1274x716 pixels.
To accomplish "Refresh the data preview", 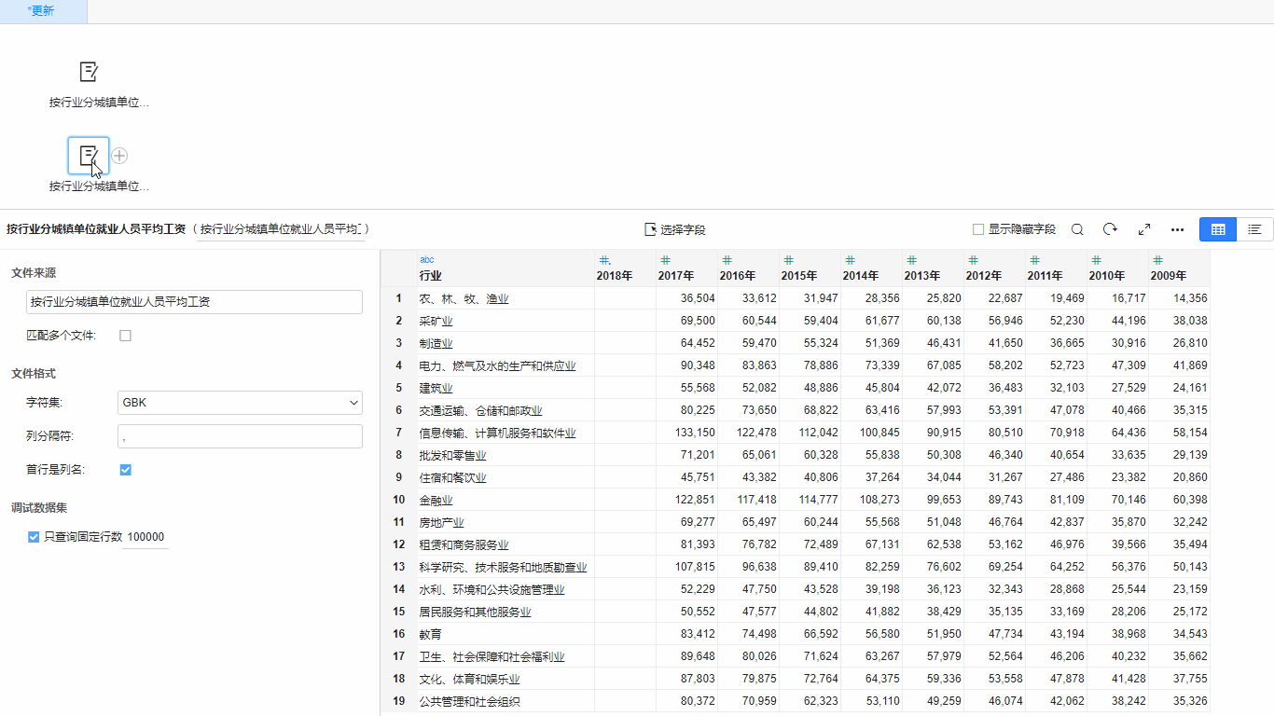I will tap(1110, 229).
